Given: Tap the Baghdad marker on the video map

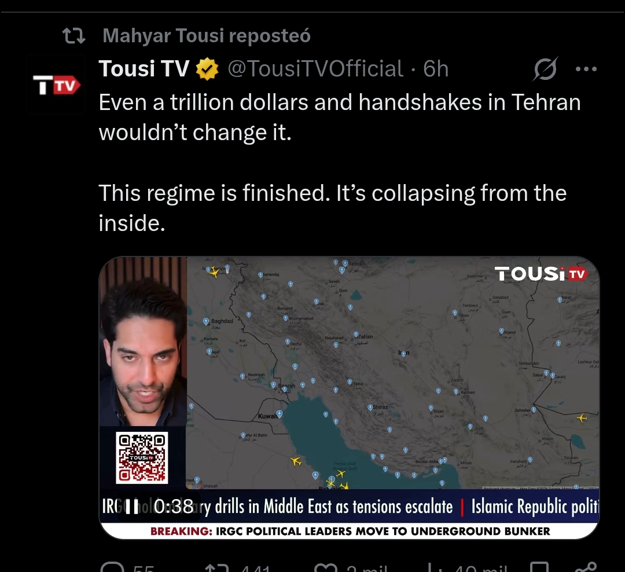Looking at the screenshot, I should click(206, 321).
